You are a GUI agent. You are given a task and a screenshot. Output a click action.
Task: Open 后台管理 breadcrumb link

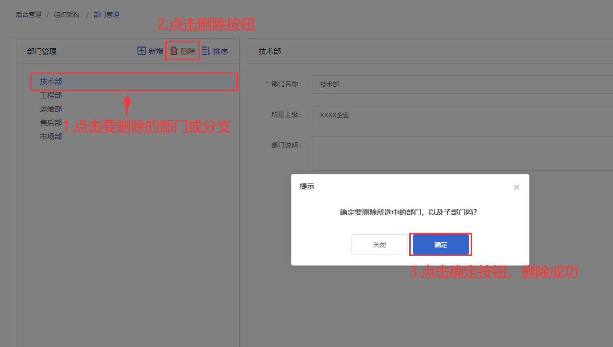(29, 14)
